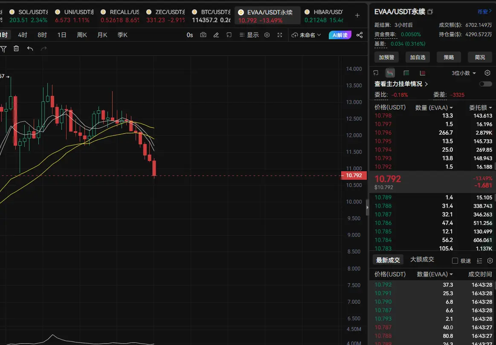Open chart settings hexagon gear icon
This screenshot has width=496, height=345.
267,35
